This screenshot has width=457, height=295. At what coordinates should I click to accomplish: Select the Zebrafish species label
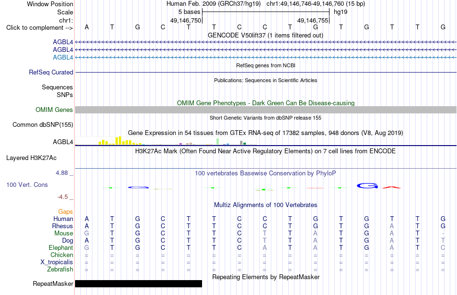(x=60, y=270)
